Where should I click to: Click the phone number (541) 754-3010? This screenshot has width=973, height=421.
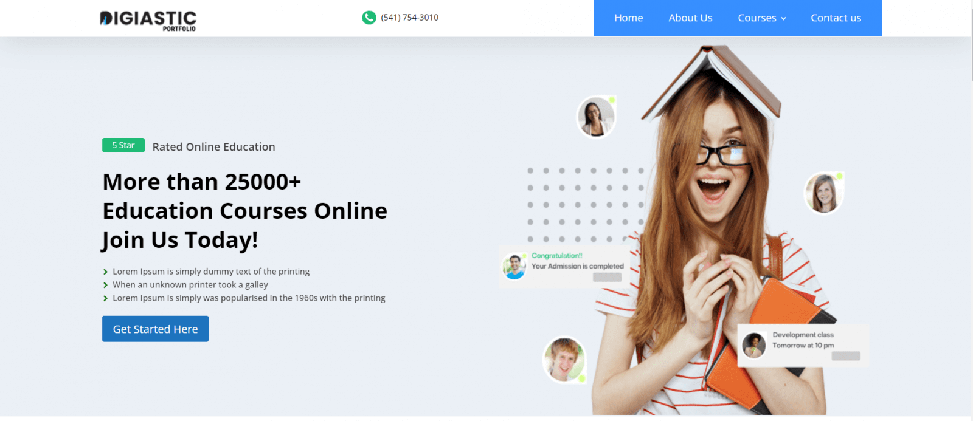[x=409, y=18]
